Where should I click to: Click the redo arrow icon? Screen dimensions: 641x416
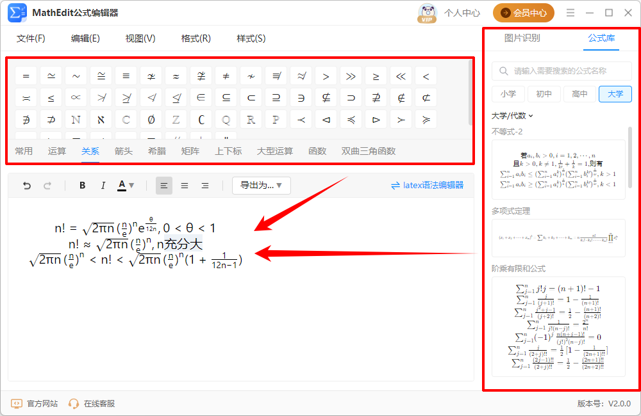[47, 186]
